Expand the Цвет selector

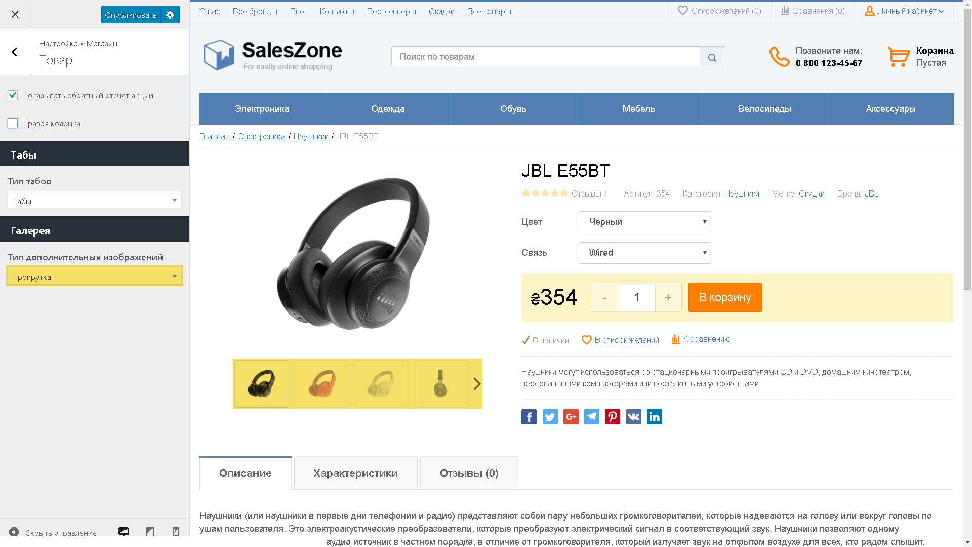(x=644, y=222)
